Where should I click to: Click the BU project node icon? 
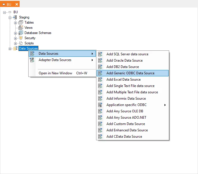[10, 12]
